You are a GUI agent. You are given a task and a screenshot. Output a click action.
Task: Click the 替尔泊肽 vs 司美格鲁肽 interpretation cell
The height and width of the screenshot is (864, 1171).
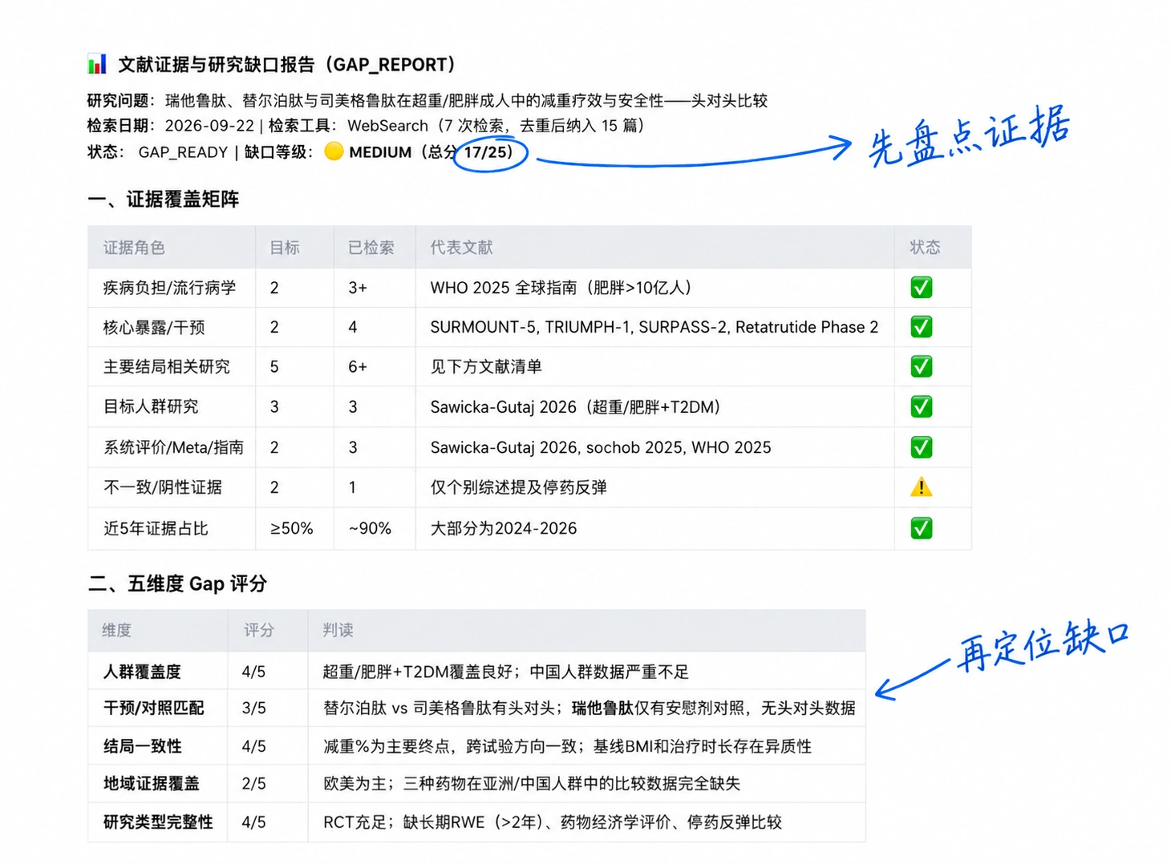589,708
